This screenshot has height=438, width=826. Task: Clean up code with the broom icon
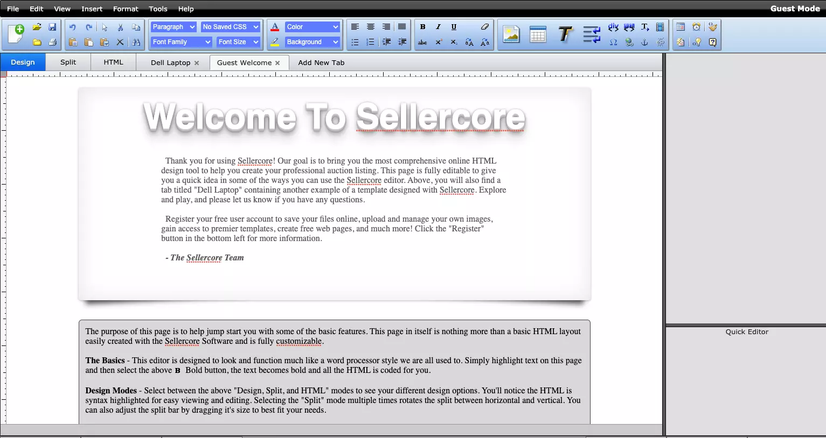tap(712, 27)
